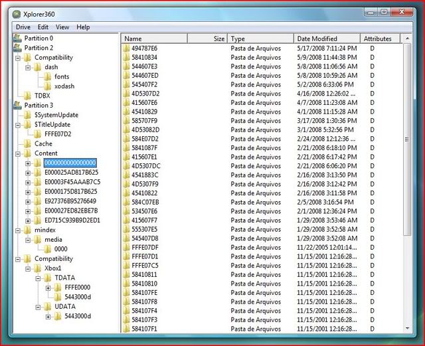Image resolution: width=425 pixels, height=346 pixels.
Task: Expand the 0000000000000000 folder node
Action: click(x=28, y=163)
